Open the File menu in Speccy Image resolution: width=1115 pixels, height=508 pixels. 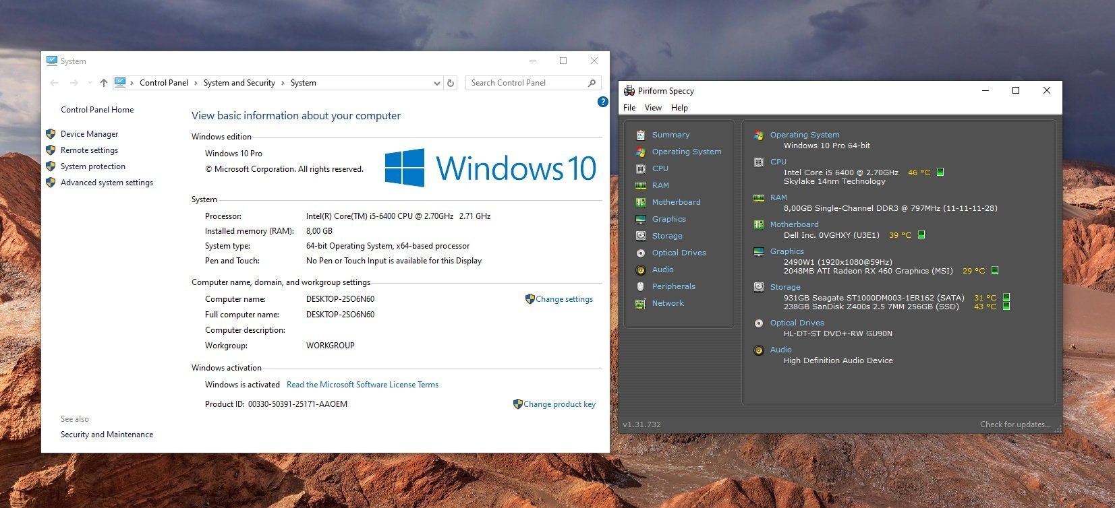pyautogui.click(x=629, y=108)
